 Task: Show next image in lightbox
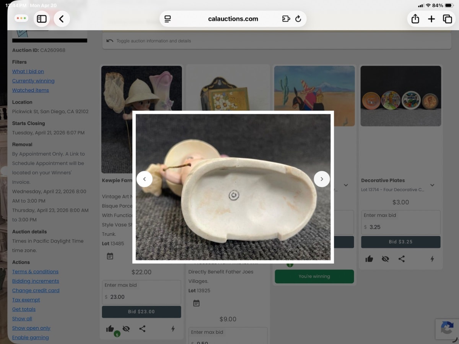click(x=322, y=179)
